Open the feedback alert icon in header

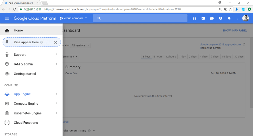click(212, 18)
